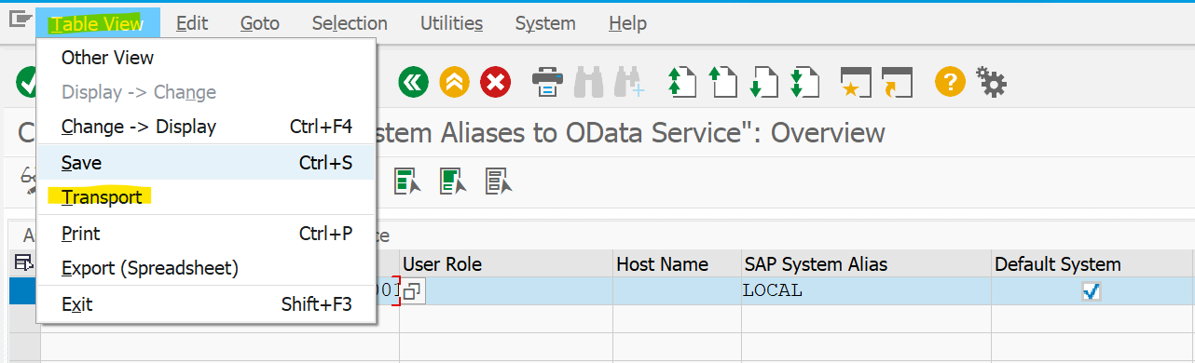Open Customize Local Layout gear icon

(x=991, y=82)
